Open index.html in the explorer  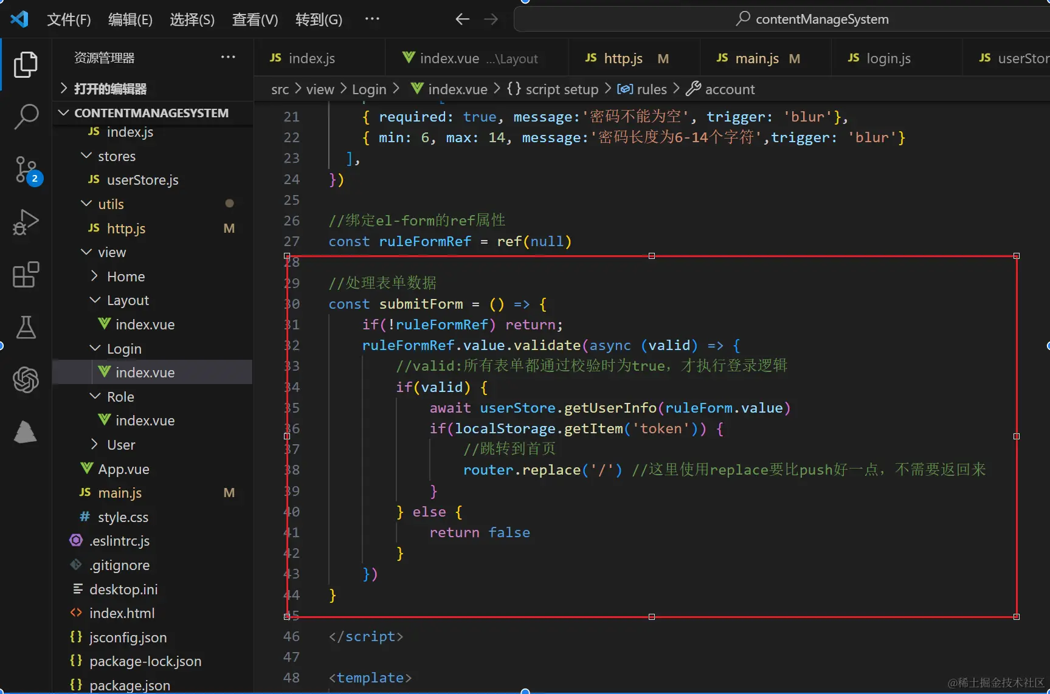(152, 613)
